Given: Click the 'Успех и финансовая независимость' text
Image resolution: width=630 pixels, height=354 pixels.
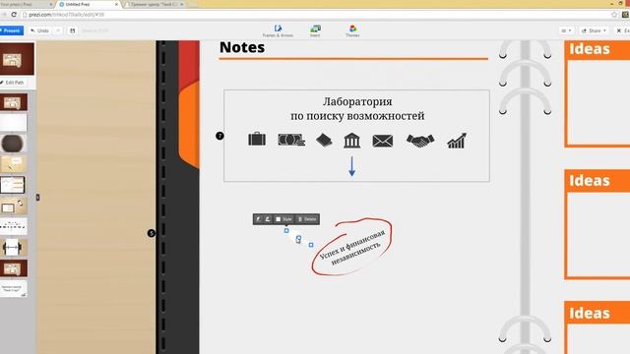Looking at the screenshot, I should [352, 247].
